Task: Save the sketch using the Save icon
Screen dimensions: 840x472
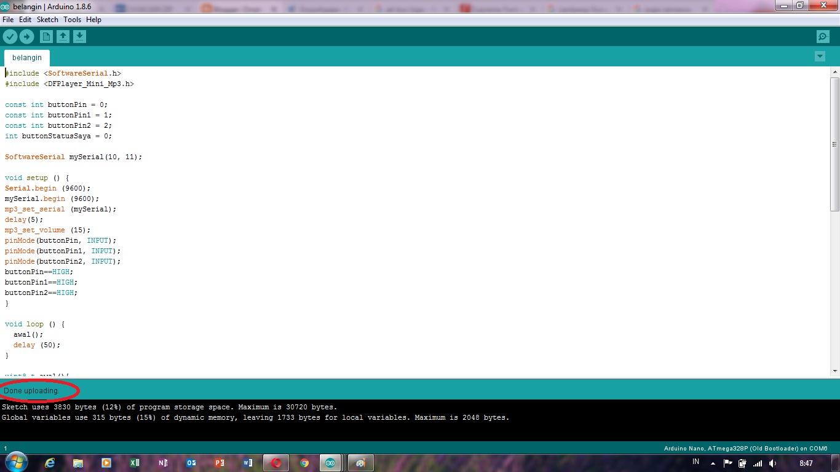Action: [x=79, y=36]
